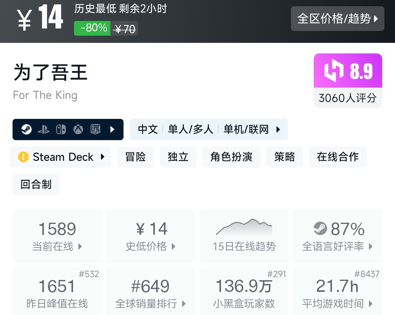
Task: Click the Heybox 8.9 score badge
Action: tap(348, 71)
